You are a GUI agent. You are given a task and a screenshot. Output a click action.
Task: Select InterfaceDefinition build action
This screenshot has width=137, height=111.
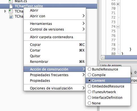coord(108,97)
